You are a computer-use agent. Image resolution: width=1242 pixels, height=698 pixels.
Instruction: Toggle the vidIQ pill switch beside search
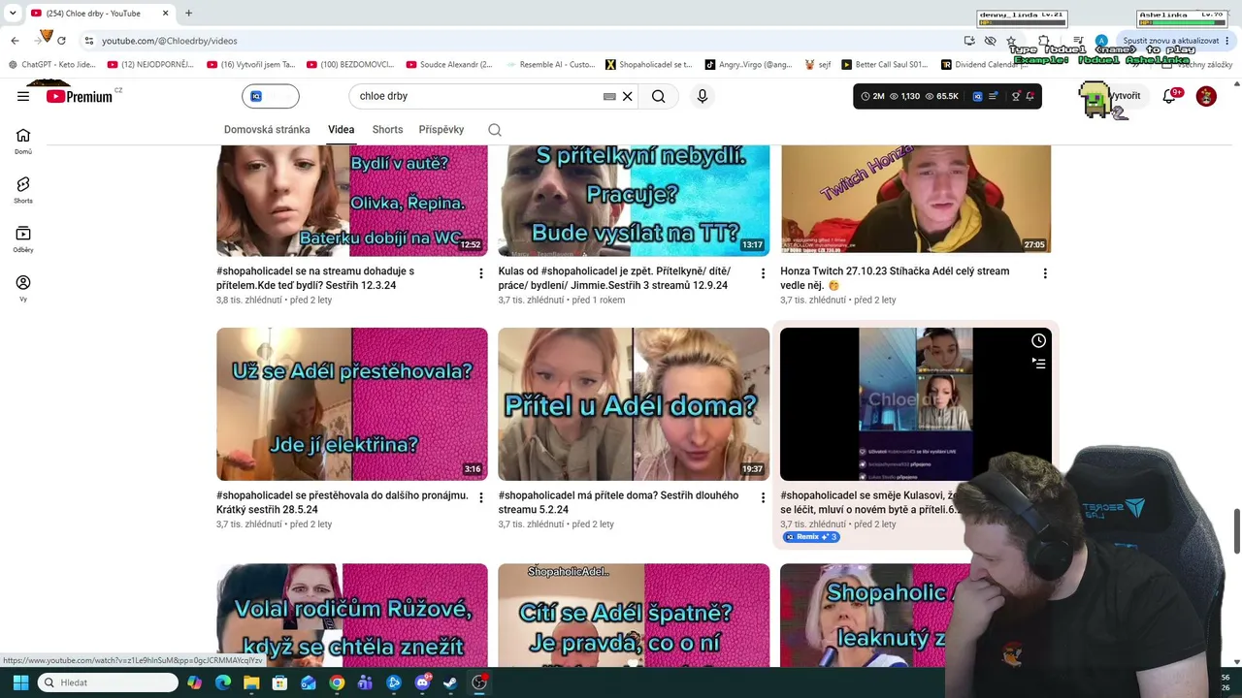click(271, 96)
